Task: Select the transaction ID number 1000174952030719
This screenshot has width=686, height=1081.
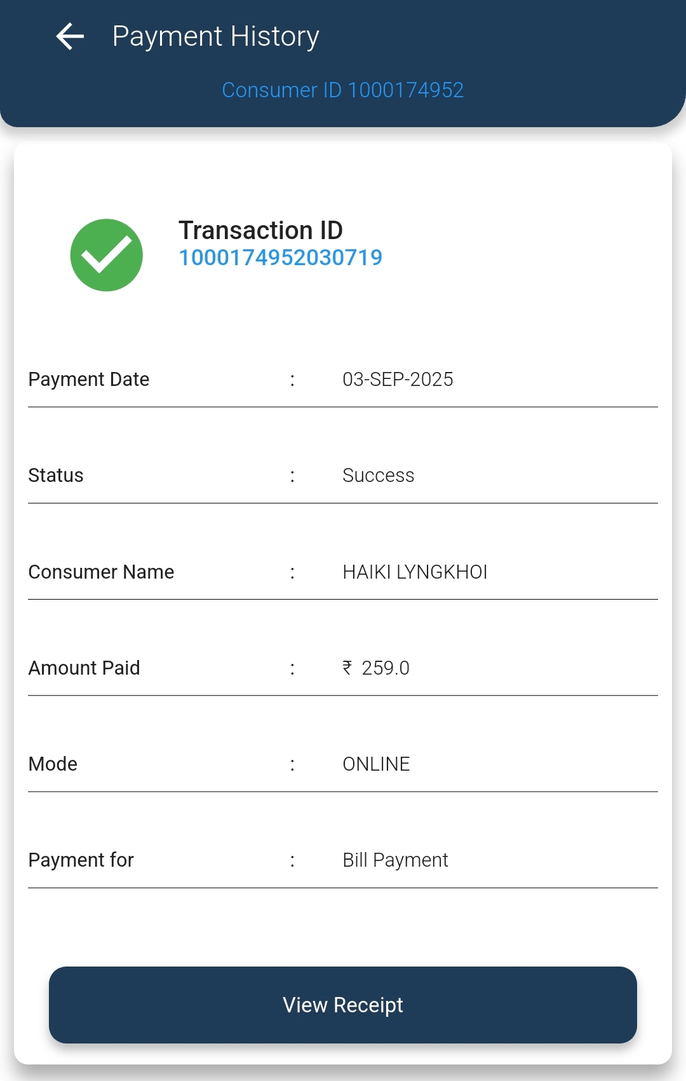Action: (280, 258)
